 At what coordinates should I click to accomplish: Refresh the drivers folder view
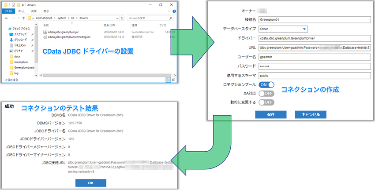122,18
